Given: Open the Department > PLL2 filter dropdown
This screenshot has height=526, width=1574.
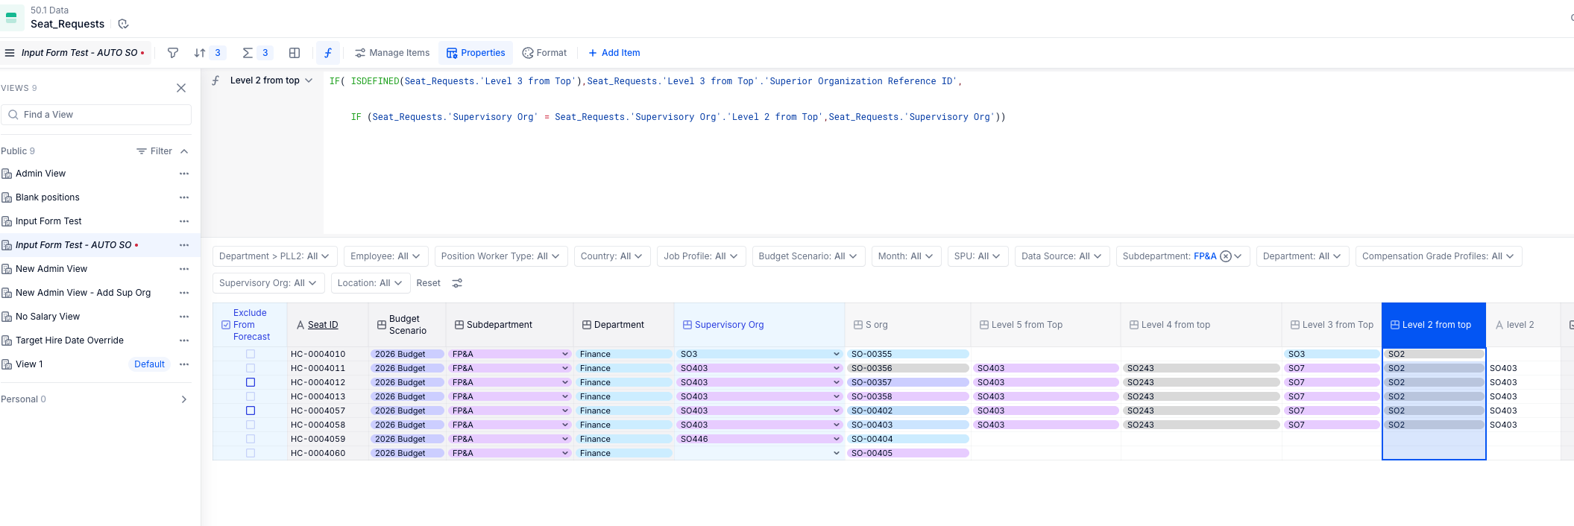Looking at the screenshot, I should click(x=275, y=256).
